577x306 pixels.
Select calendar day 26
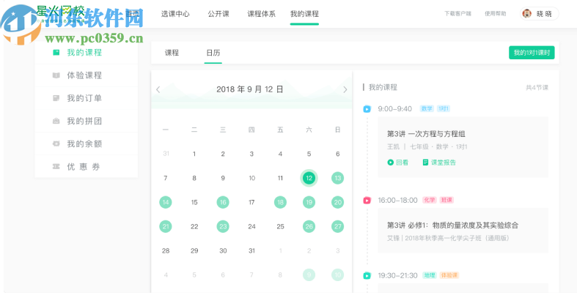[x=309, y=227]
